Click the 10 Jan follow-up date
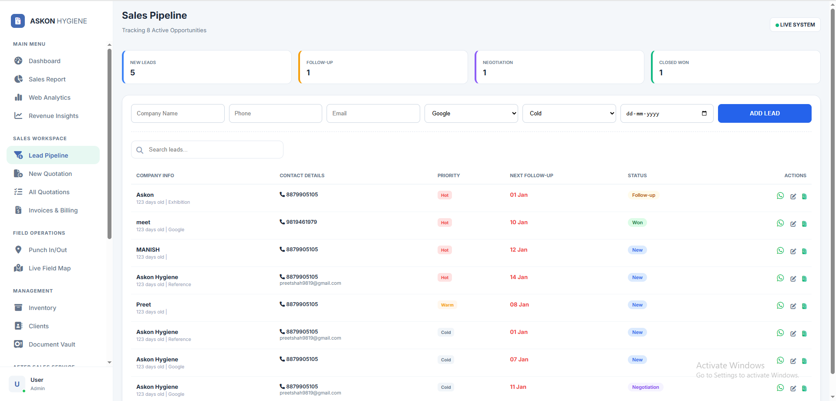The image size is (836, 401). 519,222
